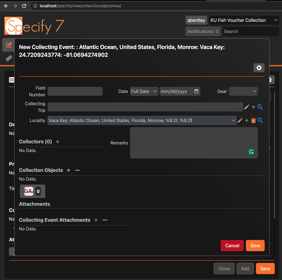Viewport: 282px width, 280px height.
Task: Search localities using the magnifier icon
Action: (x=260, y=120)
